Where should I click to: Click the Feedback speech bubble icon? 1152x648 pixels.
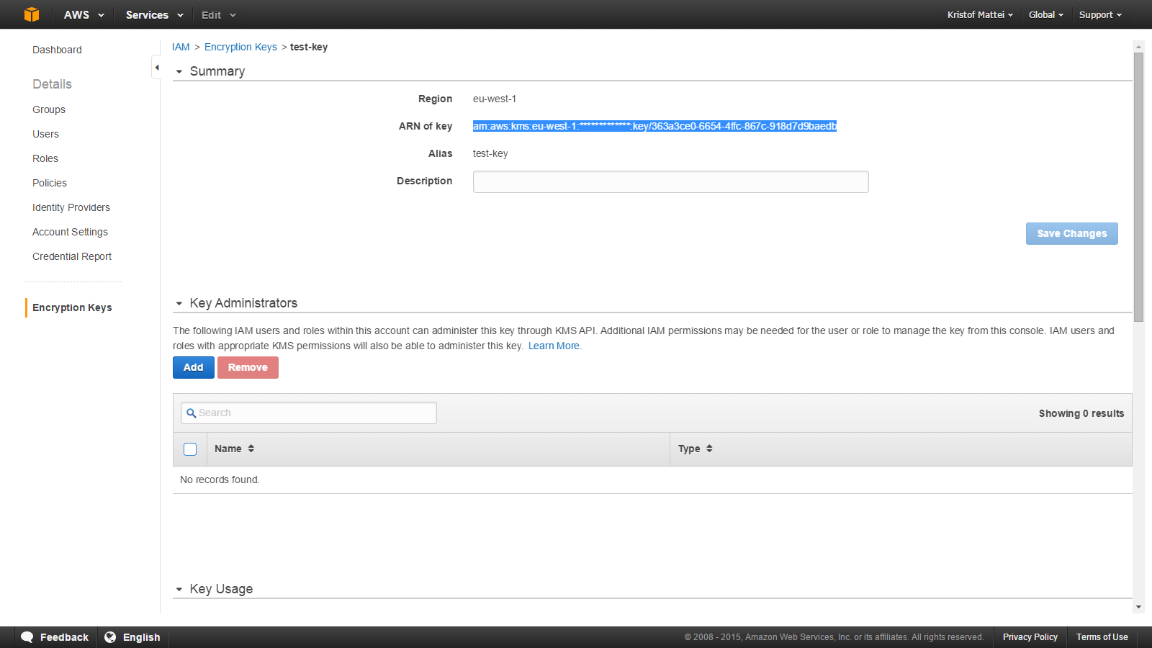(27, 637)
